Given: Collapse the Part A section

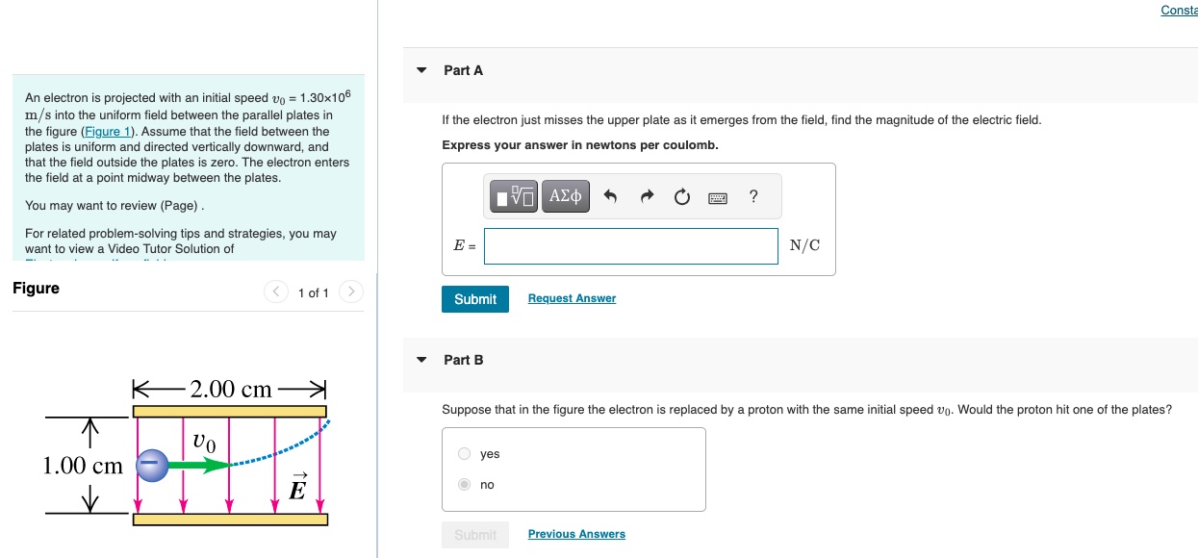Looking at the screenshot, I should 421,70.
